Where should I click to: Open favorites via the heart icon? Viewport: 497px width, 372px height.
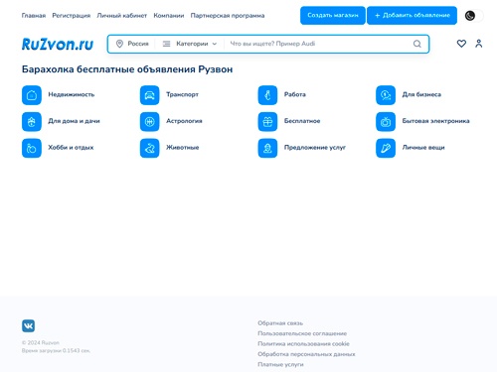461,44
